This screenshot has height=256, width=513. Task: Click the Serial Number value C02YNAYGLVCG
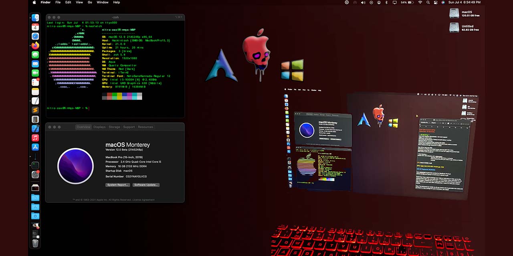coord(136,176)
